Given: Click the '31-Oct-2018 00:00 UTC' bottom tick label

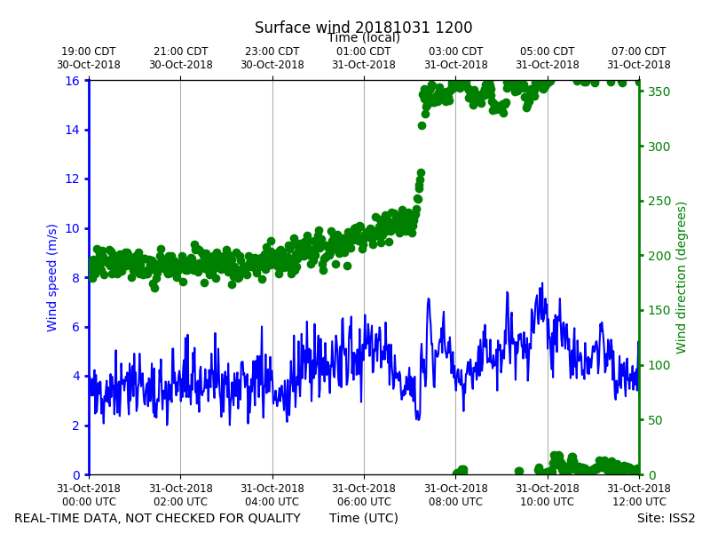Looking at the screenshot, I should (x=89, y=495).
